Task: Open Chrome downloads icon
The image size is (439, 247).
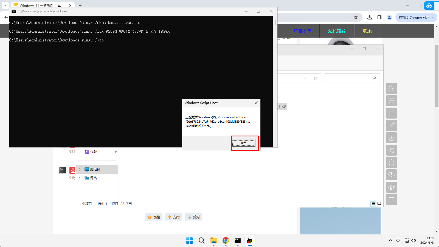Action: (x=370, y=17)
